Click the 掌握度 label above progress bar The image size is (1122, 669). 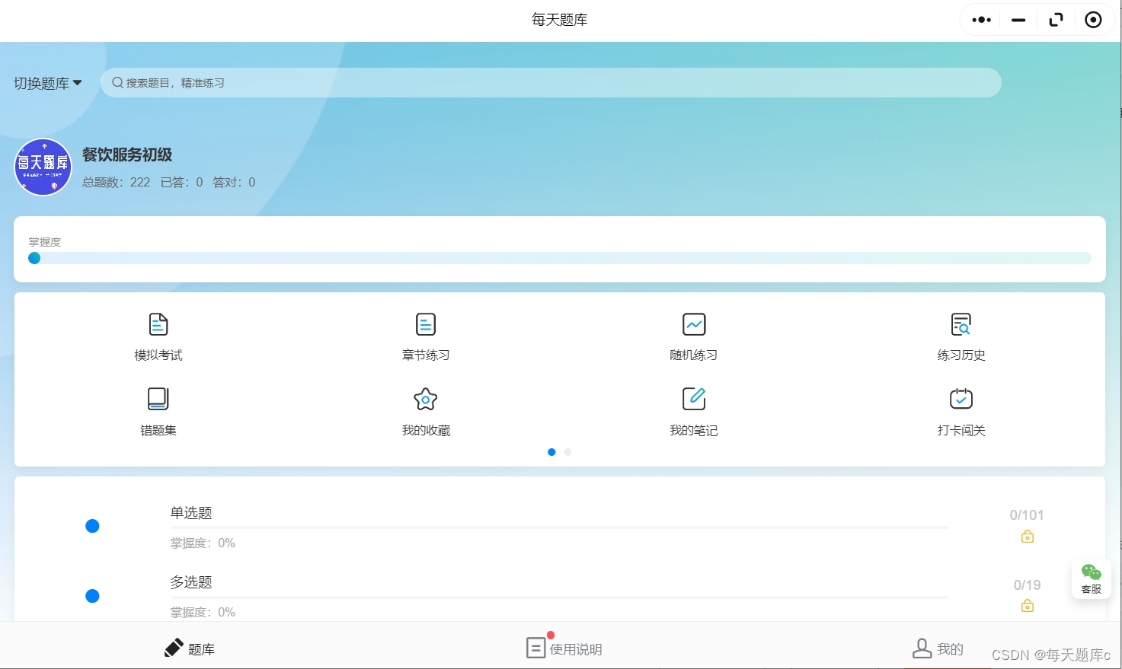pyautogui.click(x=45, y=242)
